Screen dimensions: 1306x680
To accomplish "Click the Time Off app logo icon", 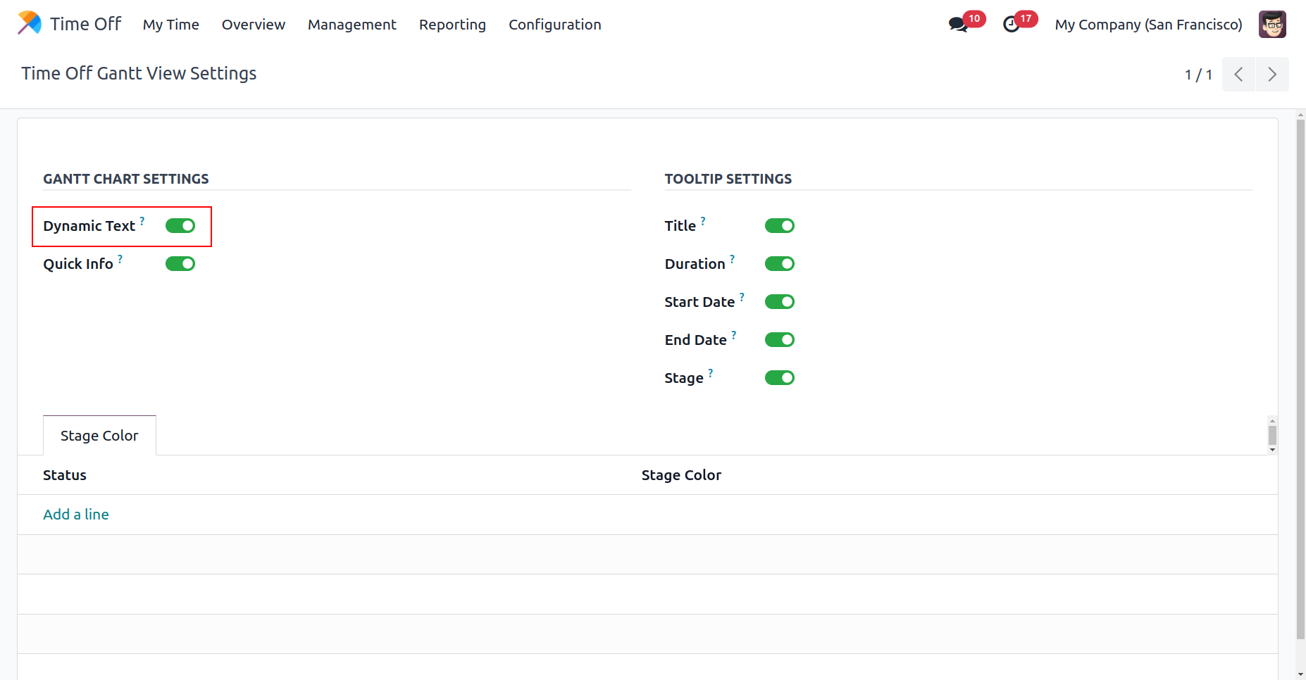I will click(29, 23).
